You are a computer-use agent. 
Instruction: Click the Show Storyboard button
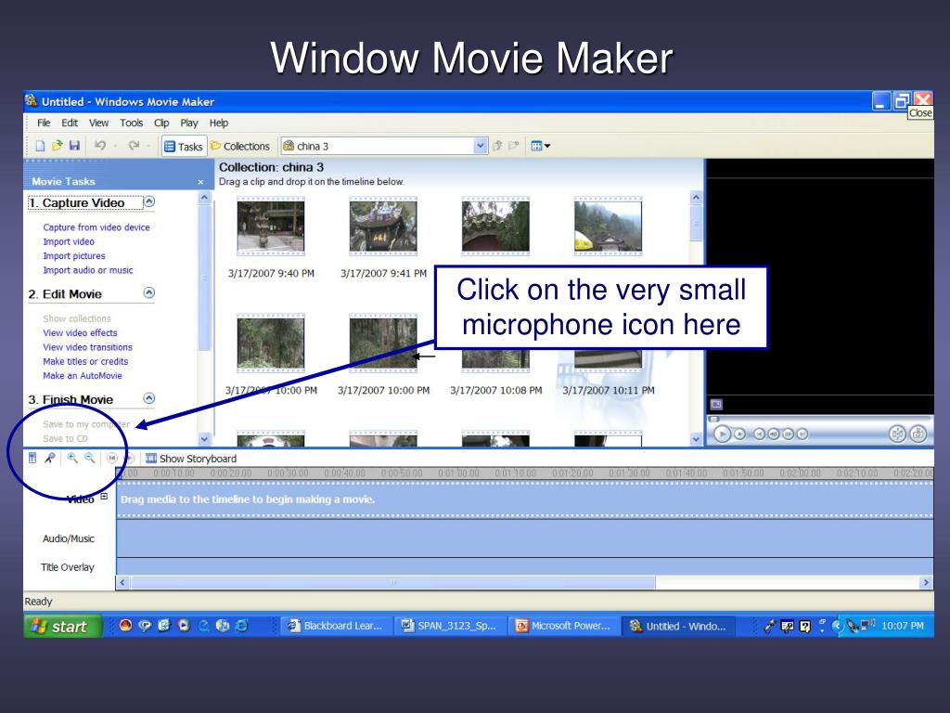191,459
